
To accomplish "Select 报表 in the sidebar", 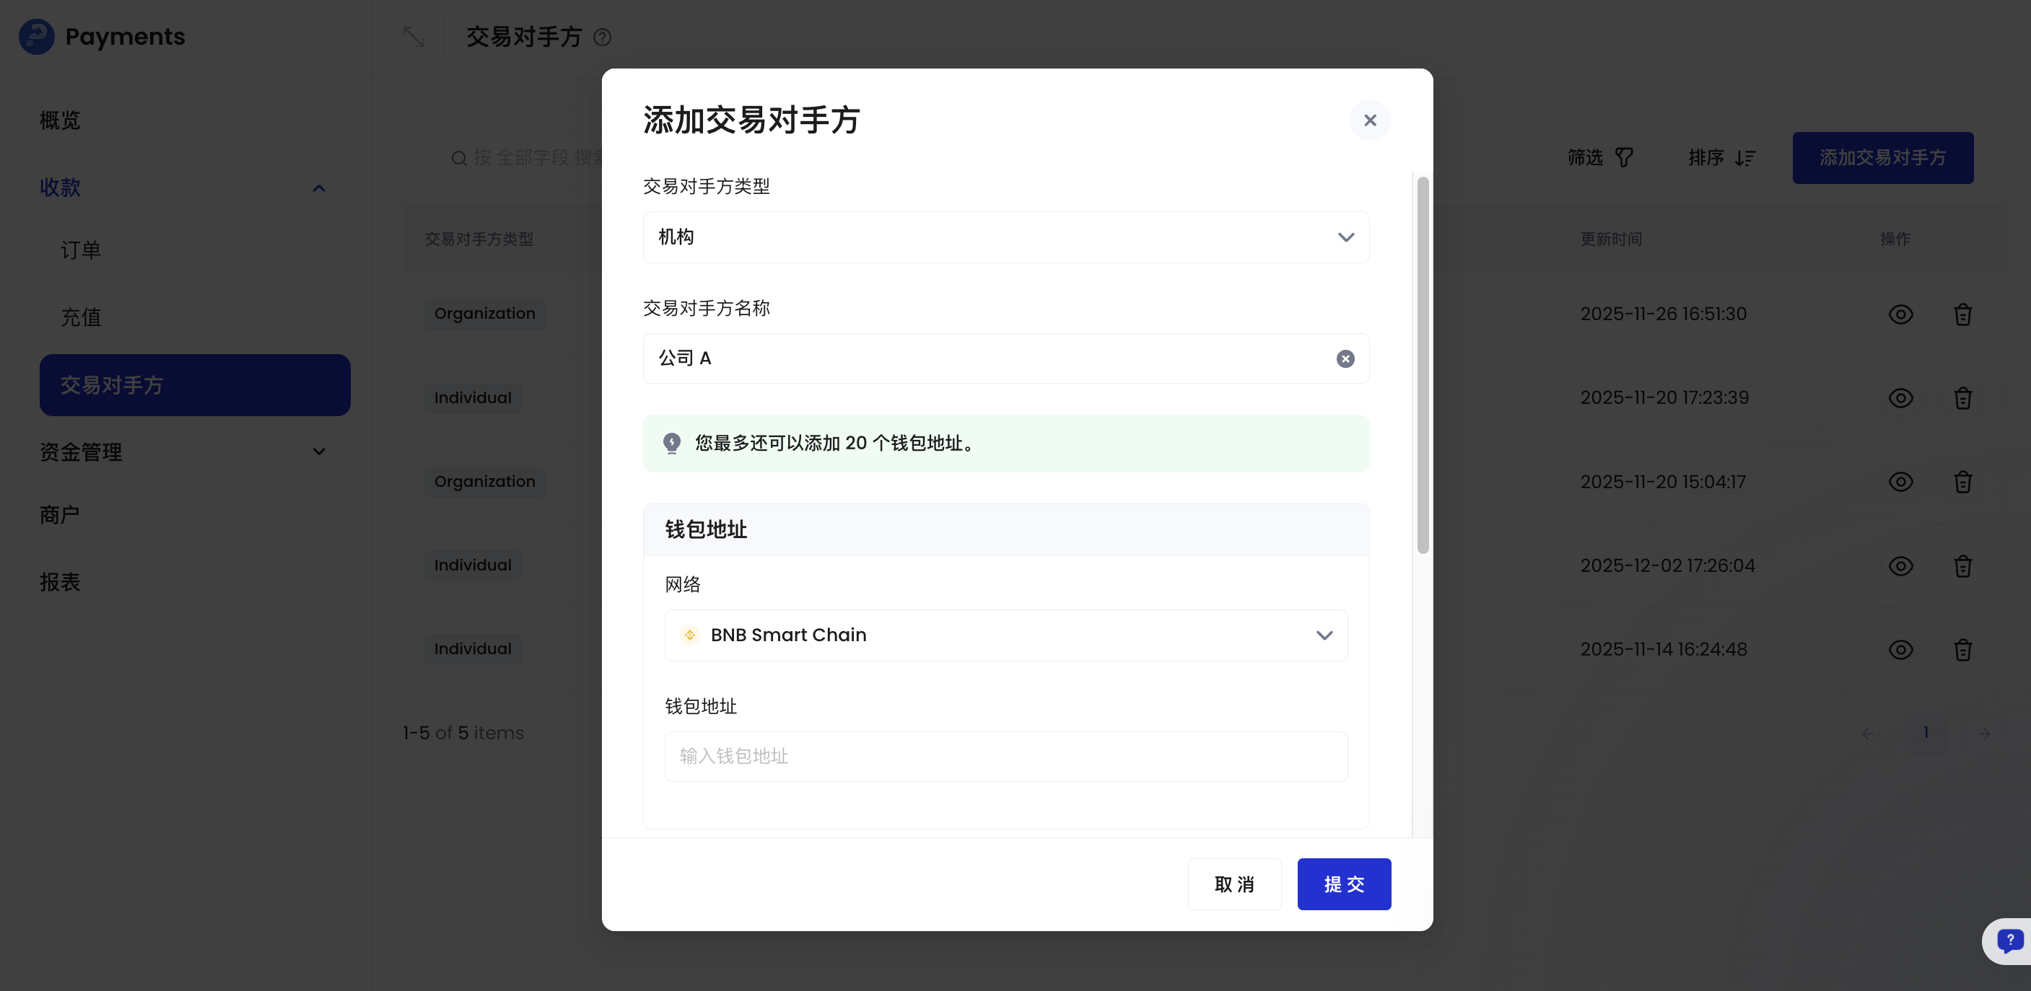I will coord(61,582).
